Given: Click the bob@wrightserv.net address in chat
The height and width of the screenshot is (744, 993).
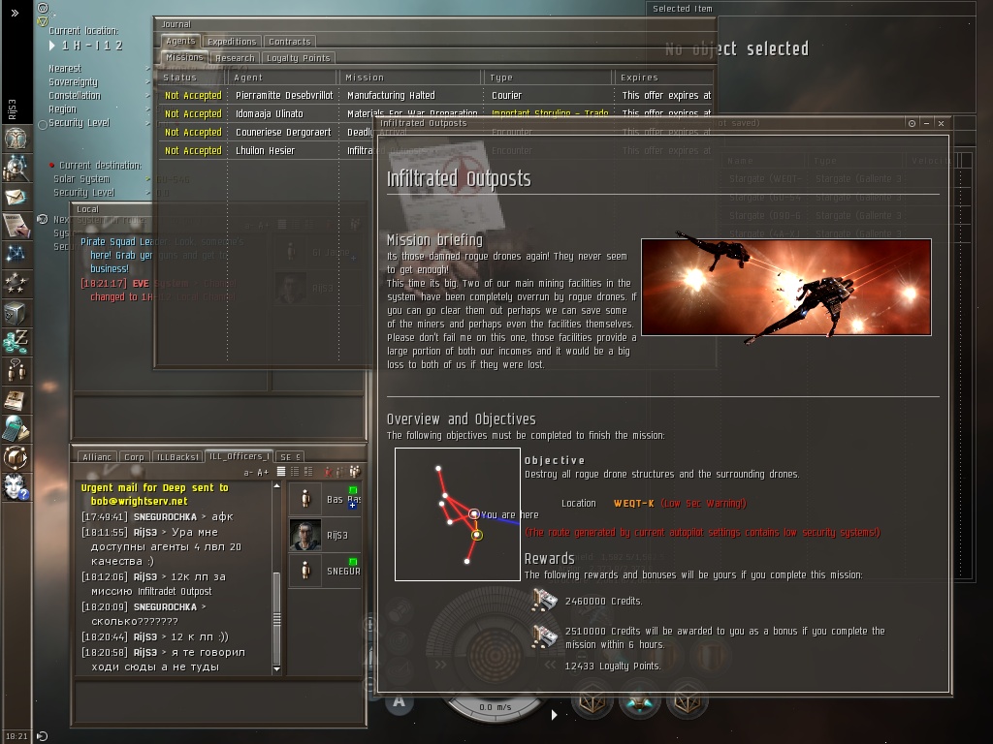Looking at the screenshot, I should click(140, 501).
